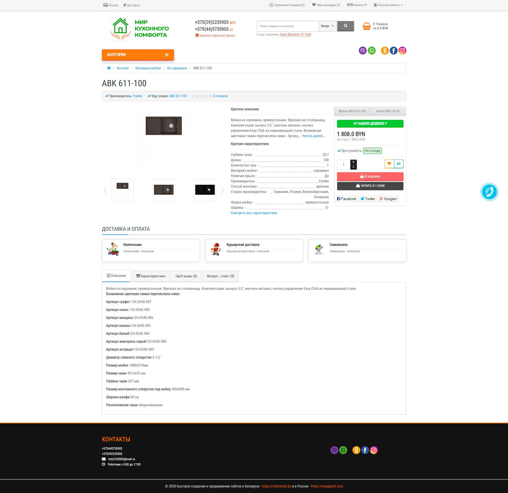This screenshot has width=508, height=493.
Task: Click the Instagram icon in header
Action: pyautogui.click(x=402, y=51)
